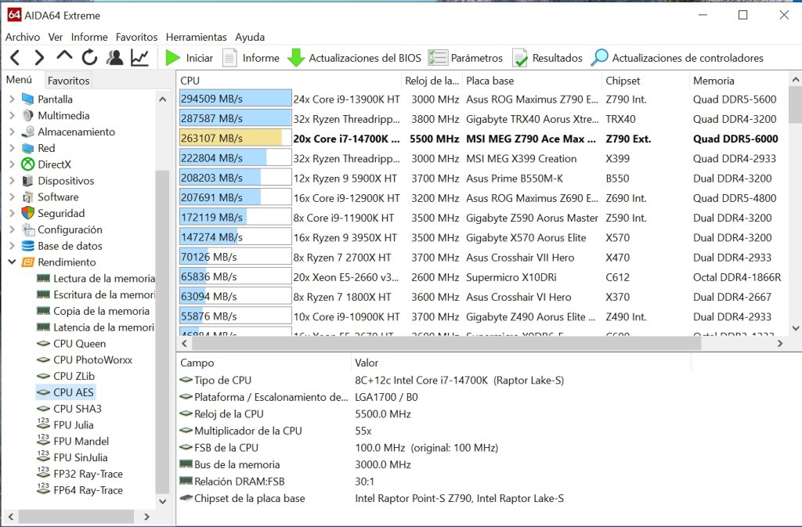Open Actualizaciones de controladores search tool
This screenshot has width=802, height=527.
[x=677, y=58]
